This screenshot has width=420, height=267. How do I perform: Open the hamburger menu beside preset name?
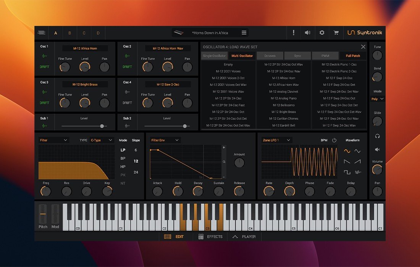[244, 33]
